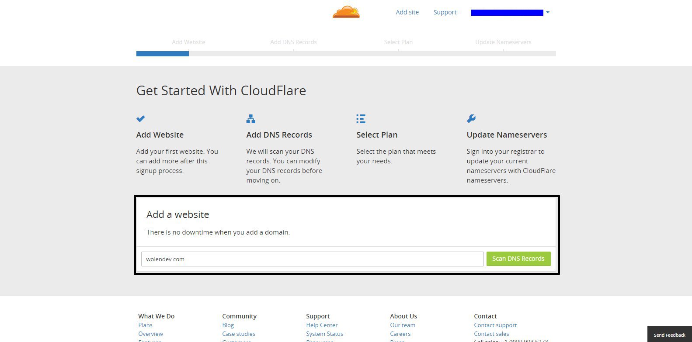Open the Blog footer link

[x=228, y=325]
